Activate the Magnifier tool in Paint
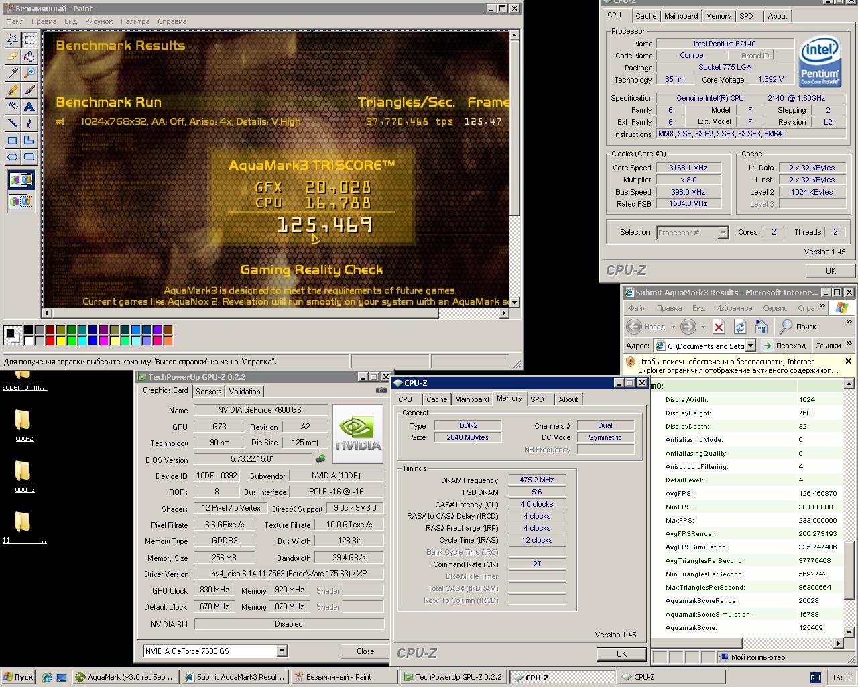This screenshot has height=687, width=858. click(x=29, y=73)
